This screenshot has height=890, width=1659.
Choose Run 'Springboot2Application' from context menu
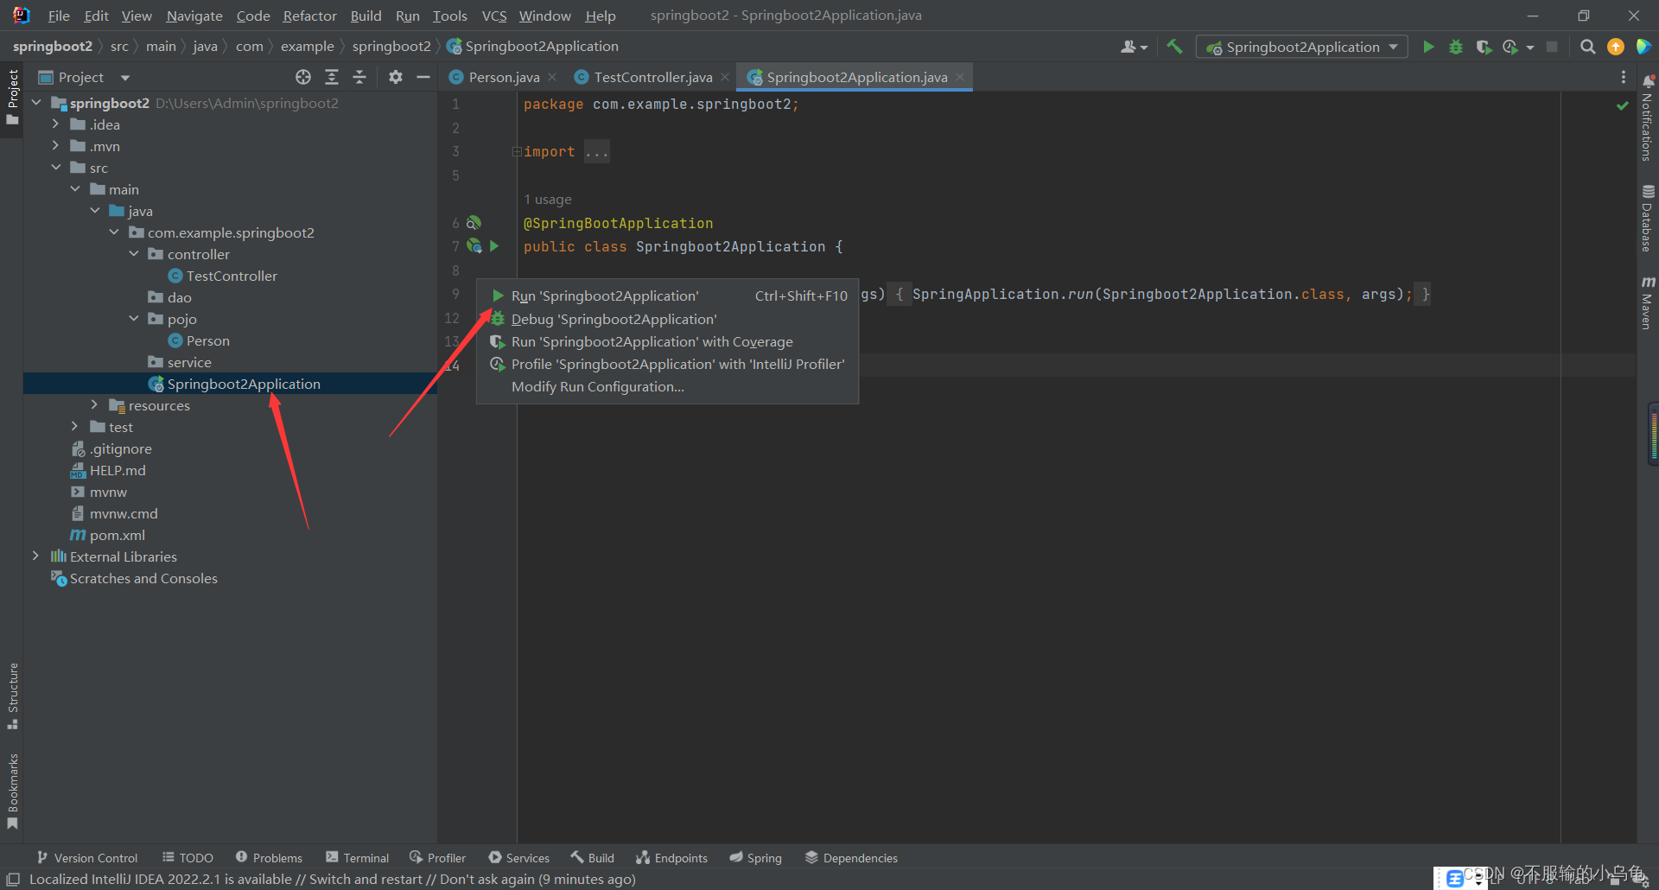tap(668, 296)
